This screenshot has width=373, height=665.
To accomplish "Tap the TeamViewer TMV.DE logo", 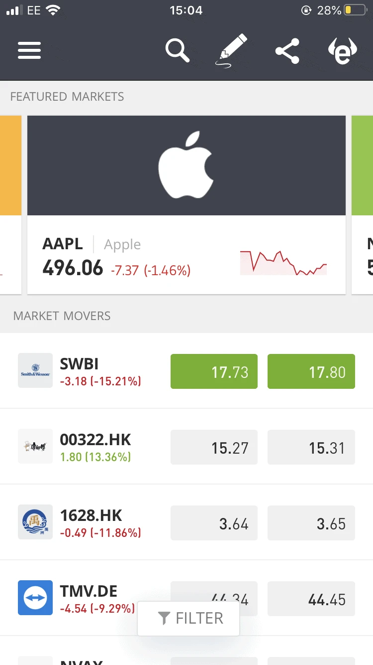I will pos(35,598).
